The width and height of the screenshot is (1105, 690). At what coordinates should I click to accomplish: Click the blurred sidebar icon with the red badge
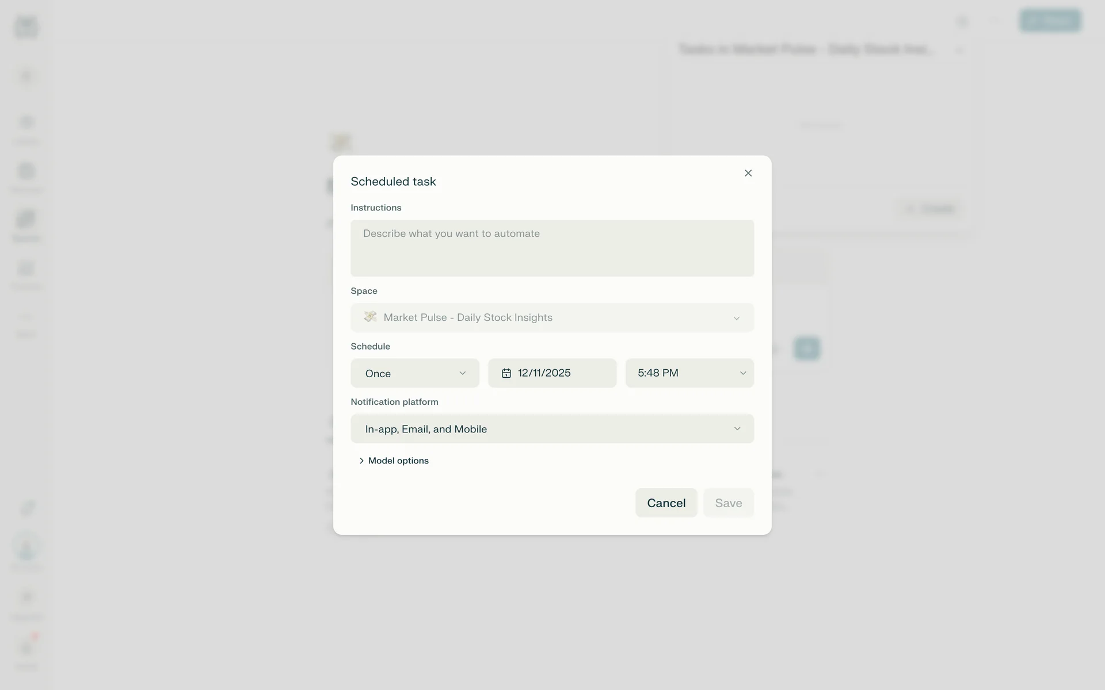[x=26, y=649]
